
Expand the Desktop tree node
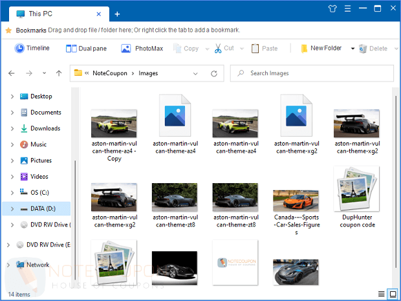pyautogui.click(x=12, y=96)
